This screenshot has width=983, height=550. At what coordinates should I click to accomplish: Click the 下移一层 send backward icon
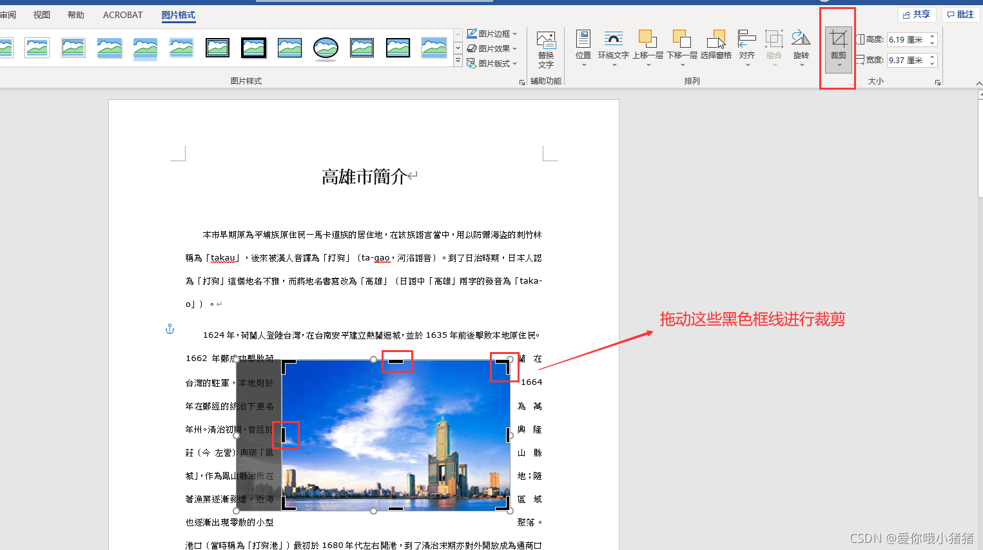click(x=681, y=39)
